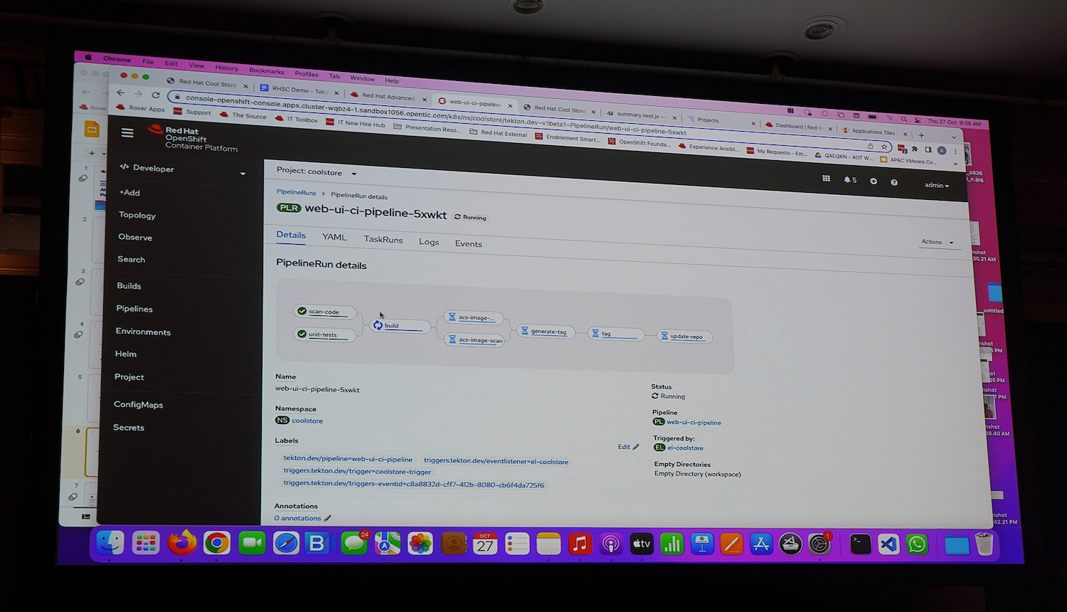
Task: Open Visual Studio Code from the dock
Action: 888,544
